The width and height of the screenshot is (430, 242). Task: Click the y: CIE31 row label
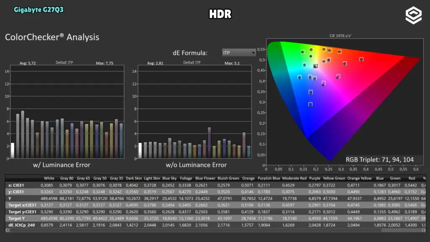click(x=16, y=192)
